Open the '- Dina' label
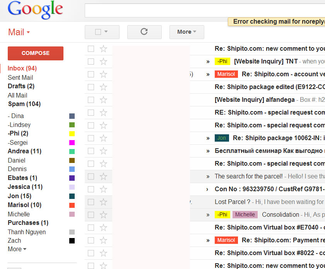Viewport: 325px width, 269px height. pyautogui.click(x=16, y=116)
